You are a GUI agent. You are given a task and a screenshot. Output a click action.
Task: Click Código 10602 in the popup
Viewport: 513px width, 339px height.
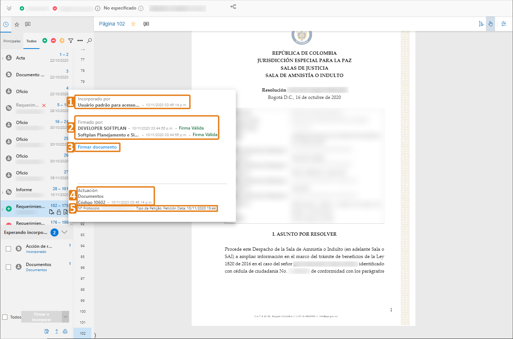tap(91, 203)
